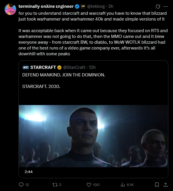The width and height of the screenshot is (173, 191).
Task: Like the post with heart icon
Action: tap(89, 185)
